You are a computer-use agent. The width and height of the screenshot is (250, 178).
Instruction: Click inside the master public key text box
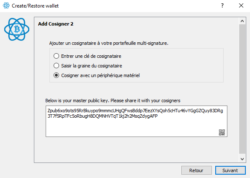[x=137, y=121]
